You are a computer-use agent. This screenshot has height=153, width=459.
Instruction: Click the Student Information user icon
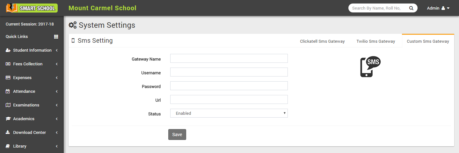(8, 50)
